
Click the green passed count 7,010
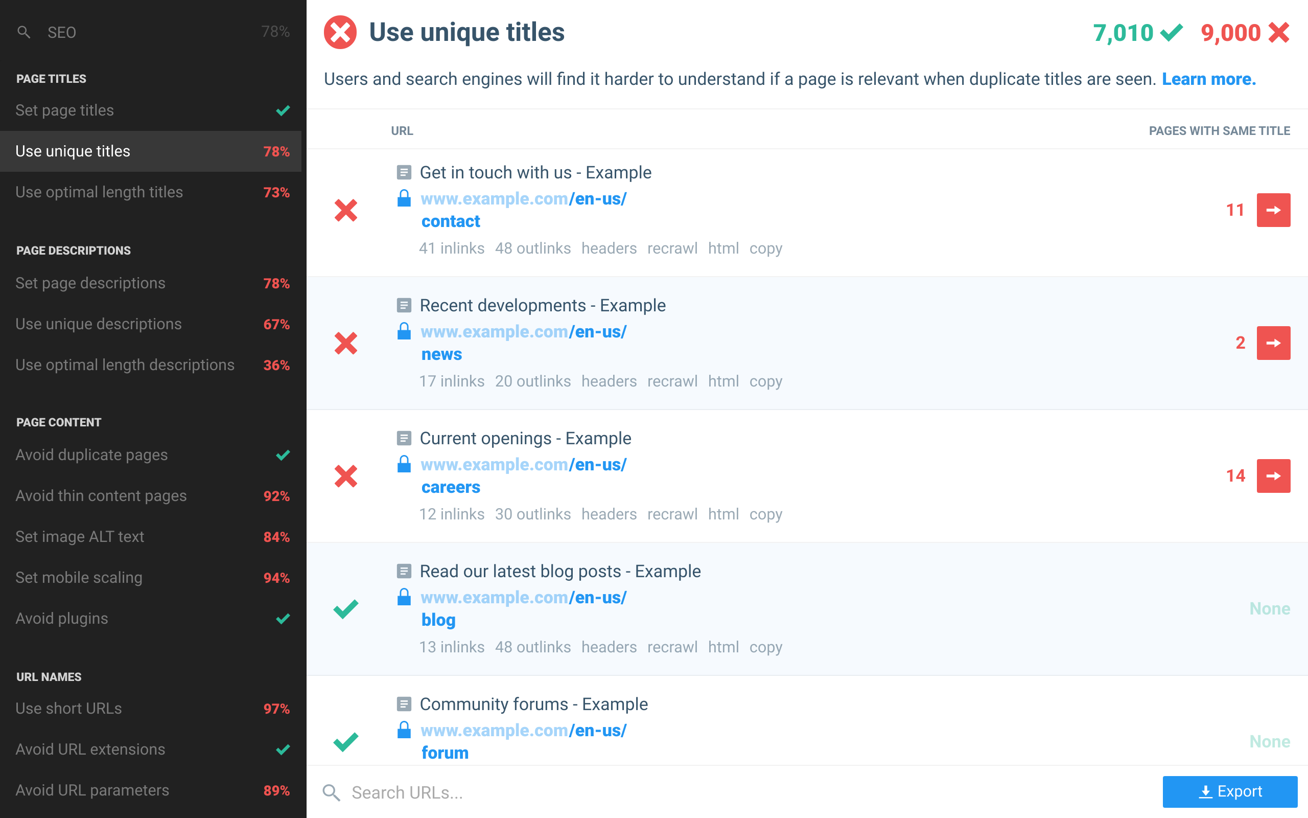[1123, 33]
